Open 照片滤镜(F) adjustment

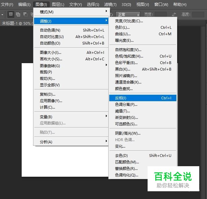click(x=143, y=76)
